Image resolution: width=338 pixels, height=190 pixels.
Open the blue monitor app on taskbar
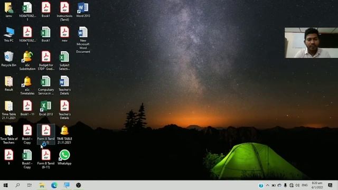tap(67, 185)
